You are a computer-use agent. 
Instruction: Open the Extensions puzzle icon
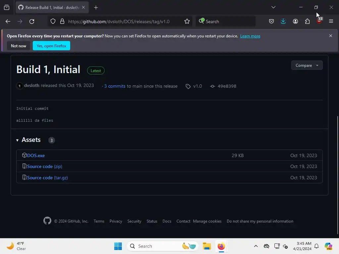pos(307,21)
